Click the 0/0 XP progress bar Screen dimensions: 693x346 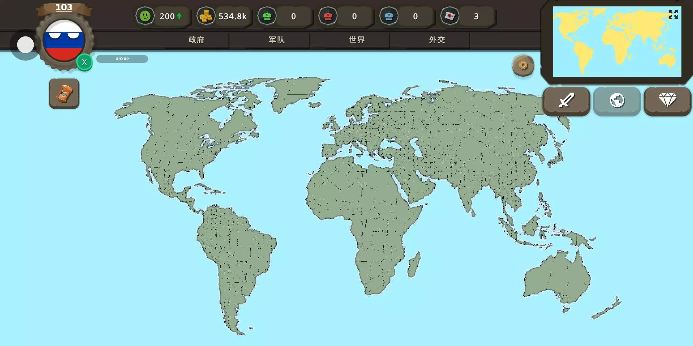122,59
